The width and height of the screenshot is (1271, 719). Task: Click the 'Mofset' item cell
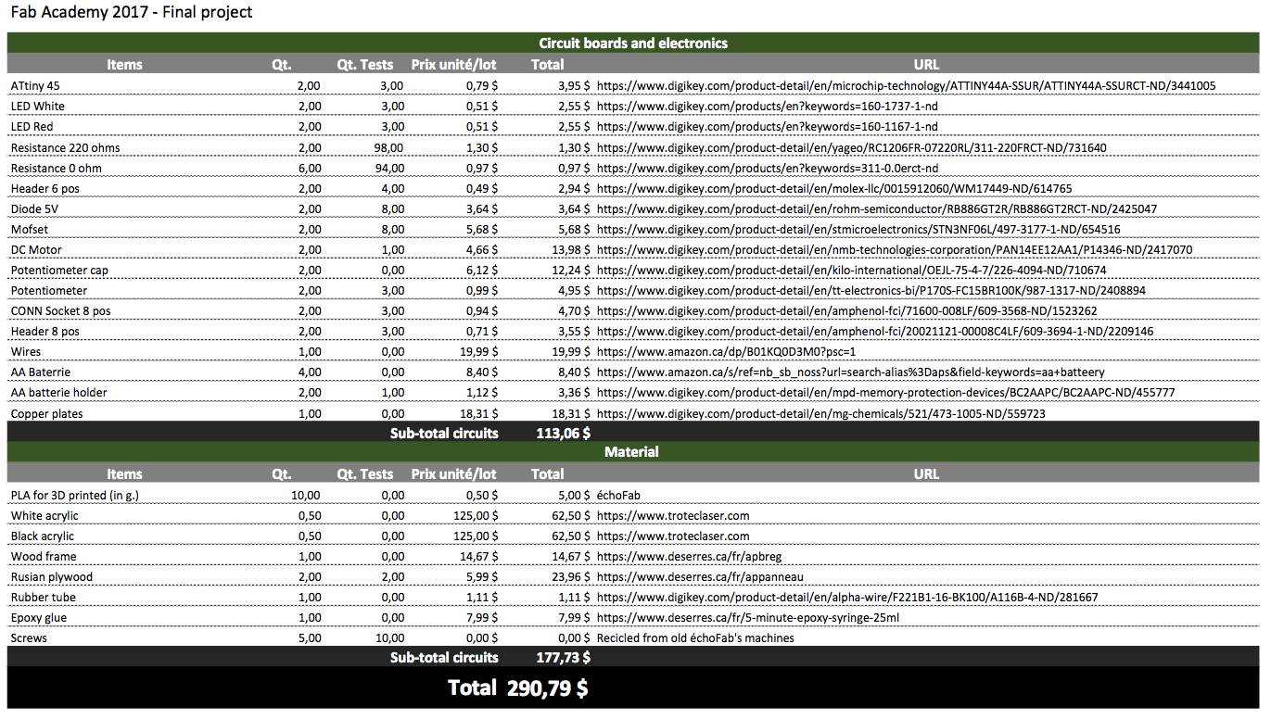pos(29,230)
